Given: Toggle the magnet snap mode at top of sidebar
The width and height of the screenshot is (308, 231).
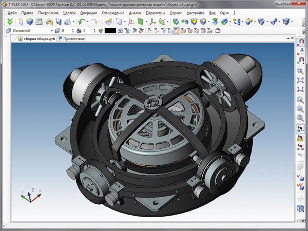Looking at the screenshot, I should tap(300, 42).
